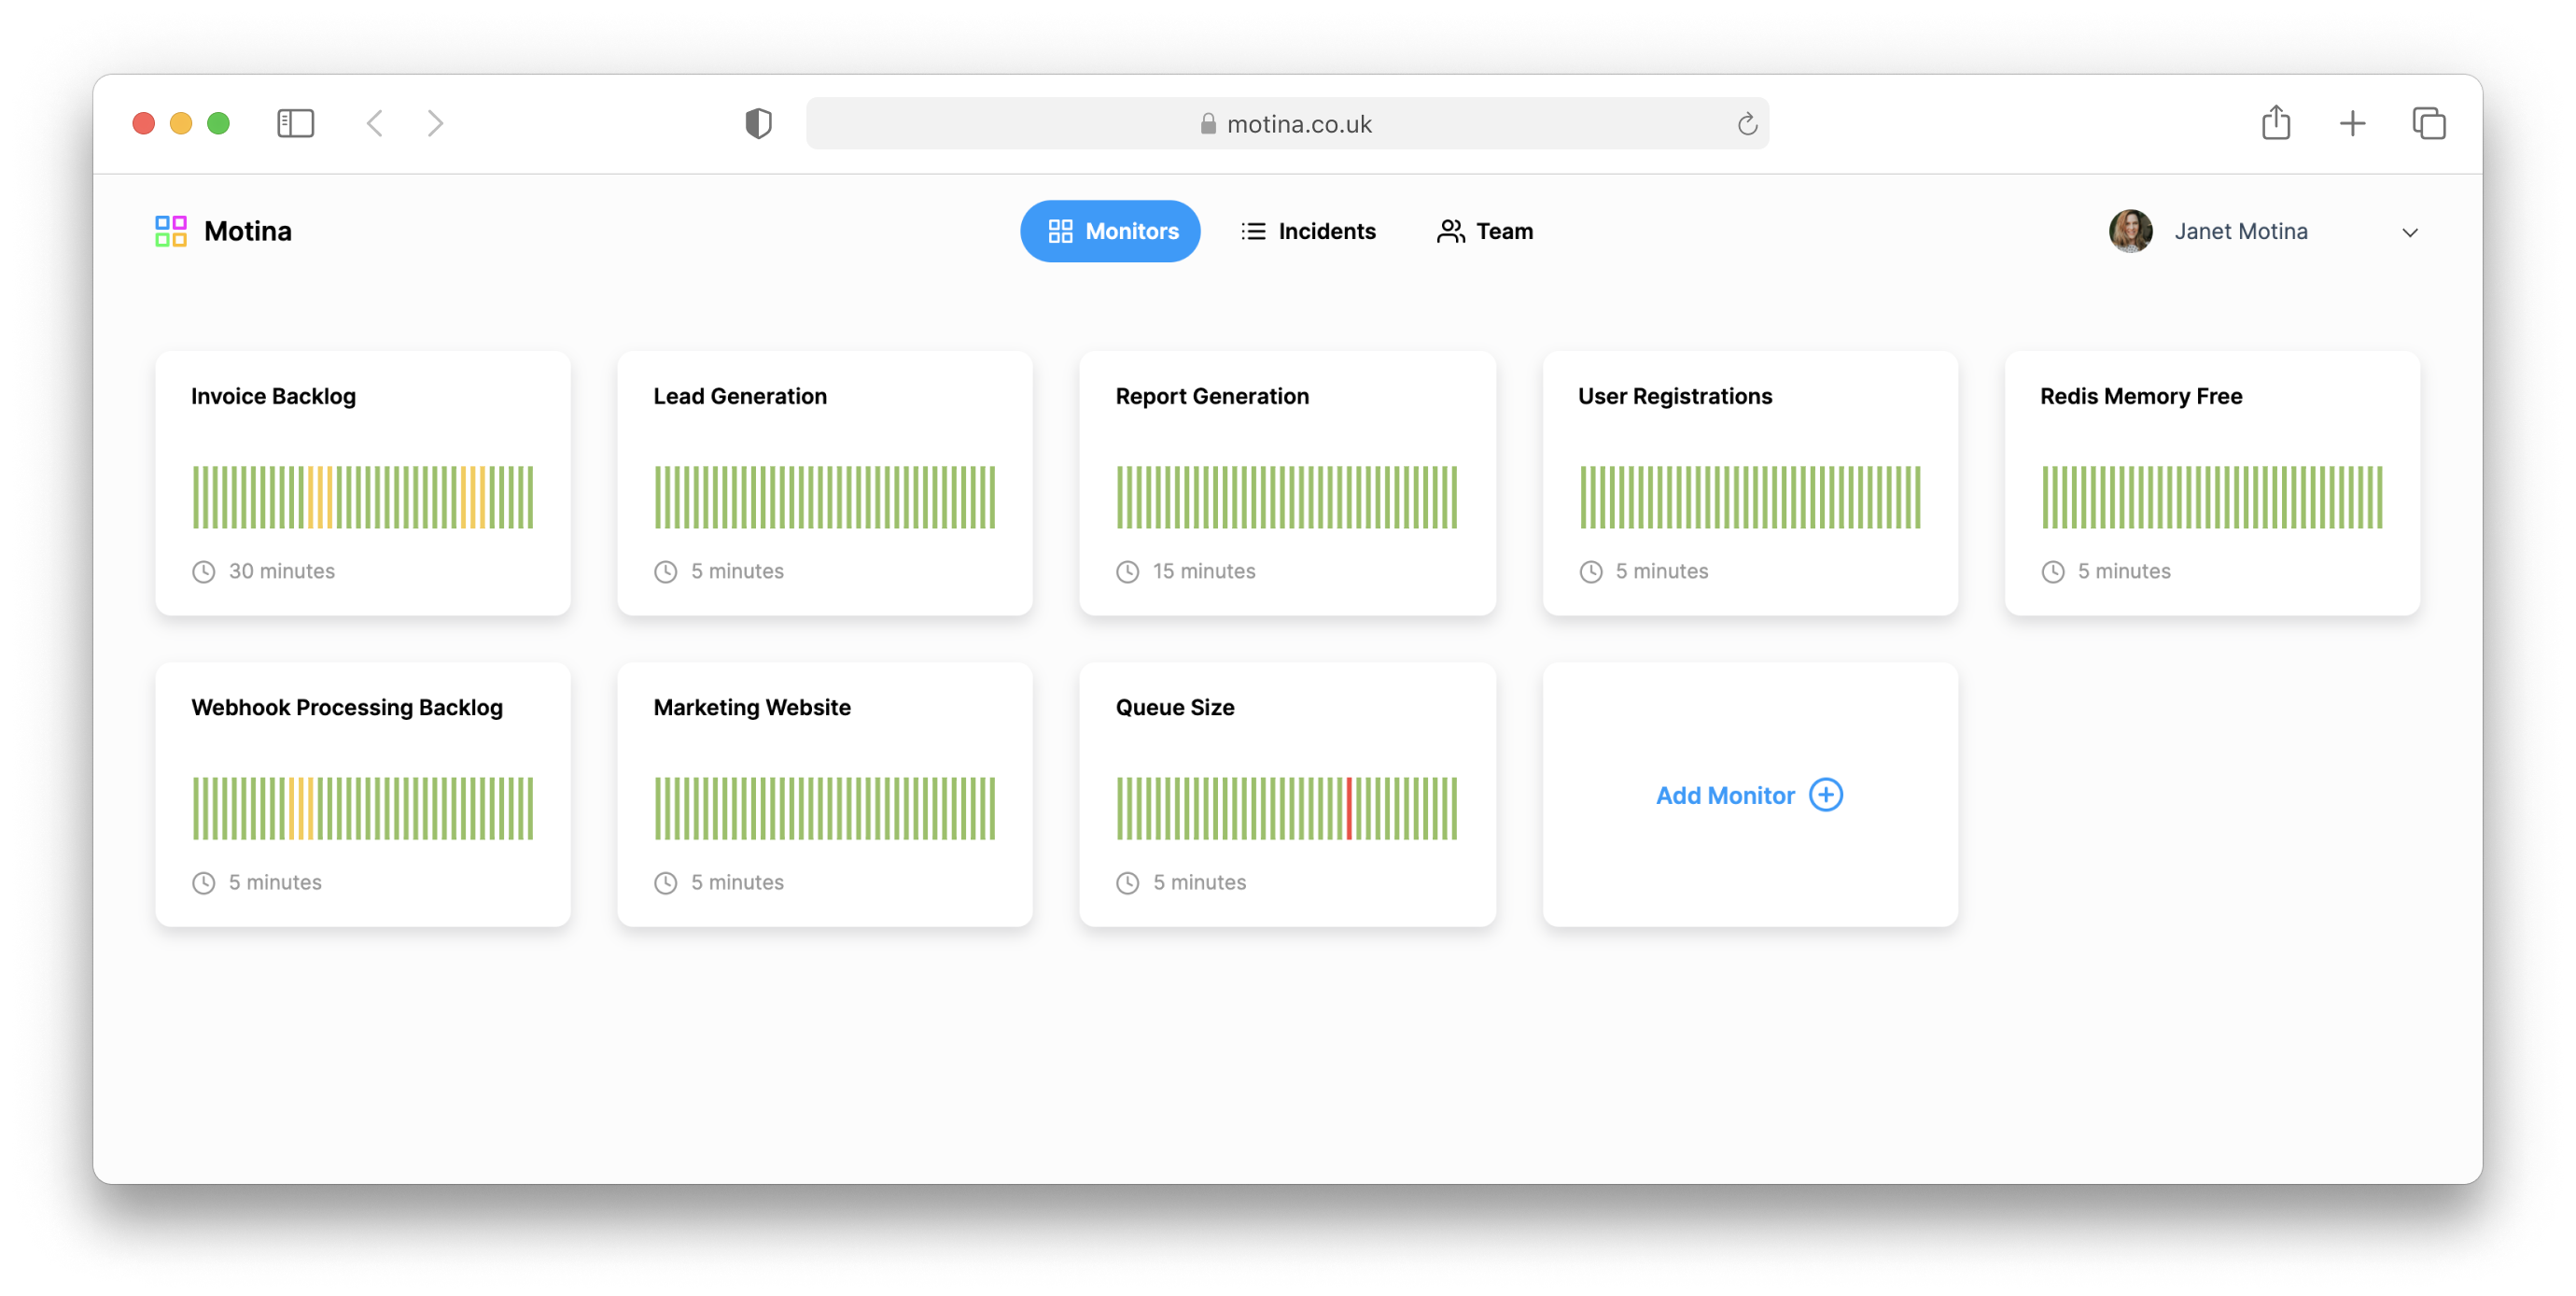Image resolution: width=2576 pixels, height=1296 pixels.
Task: Open the privacy shield icon
Action: (759, 123)
